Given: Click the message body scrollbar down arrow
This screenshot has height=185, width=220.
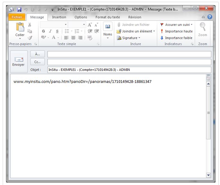Looking at the screenshot, I should pyautogui.click(x=209, y=175).
